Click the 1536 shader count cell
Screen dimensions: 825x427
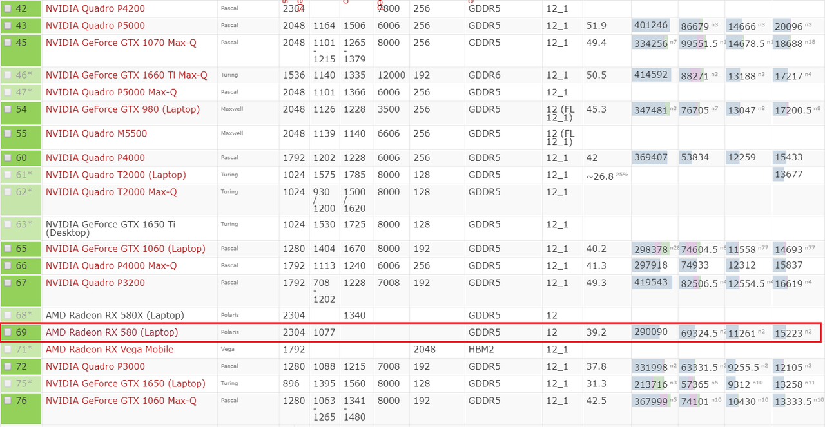coord(294,75)
